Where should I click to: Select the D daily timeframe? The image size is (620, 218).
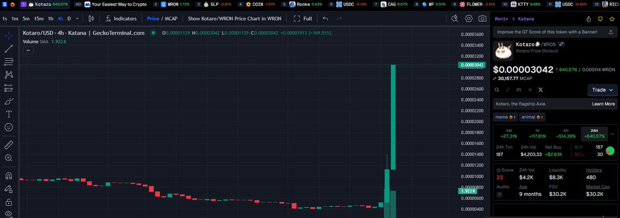pos(69,19)
